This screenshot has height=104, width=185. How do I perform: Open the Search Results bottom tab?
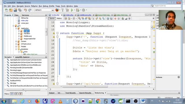[85, 93]
